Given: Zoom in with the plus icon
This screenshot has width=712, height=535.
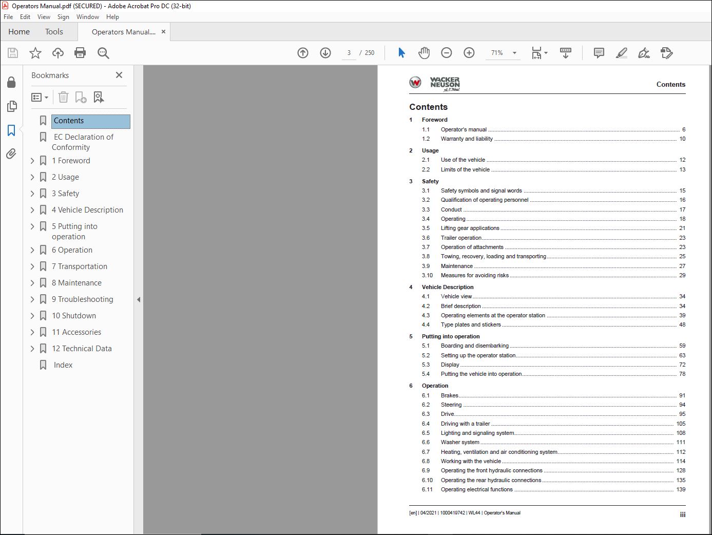Looking at the screenshot, I should pyautogui.click(x=469, y=53).
